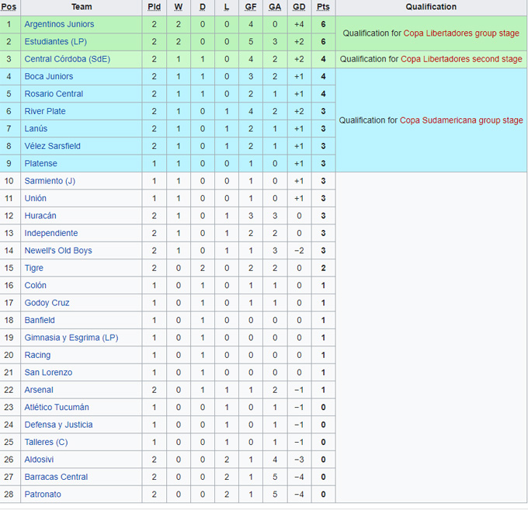This screenshot has height=511, width=528.
Task: Follow the Boca Juniors link
Action: 49,76
